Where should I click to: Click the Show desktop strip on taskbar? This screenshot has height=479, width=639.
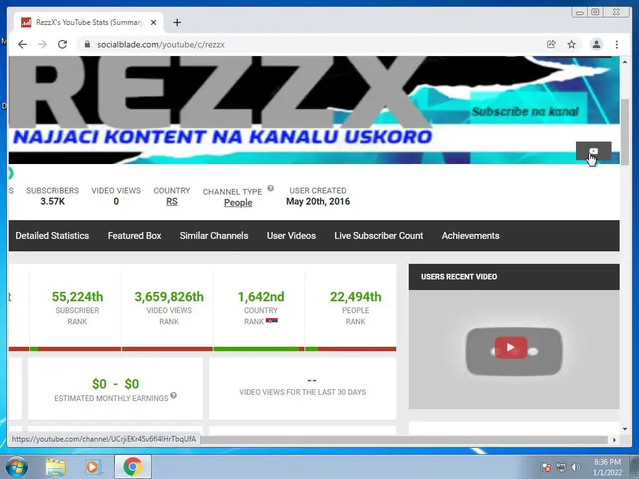click(x=635, y=467)
